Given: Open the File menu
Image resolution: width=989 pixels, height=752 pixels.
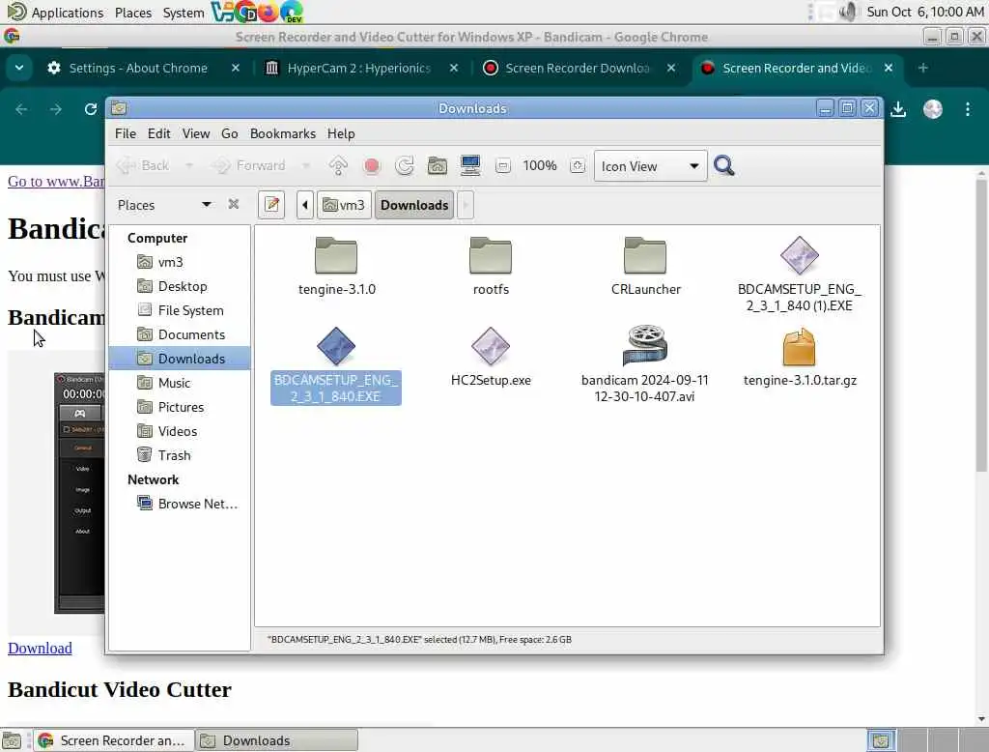Looking at the screenshot, I should 126,133.
